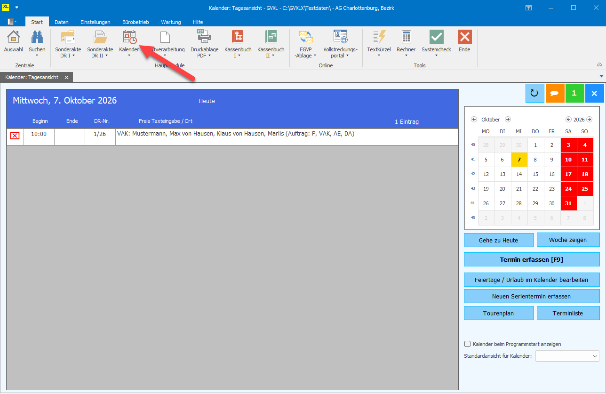Click Gehe zu Heute button
This screenshot has height=394, width=606.
499,240
